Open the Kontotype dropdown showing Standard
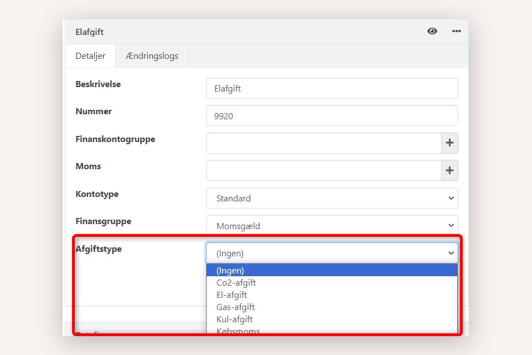This screenshot has height=355, width=532. [332, 198]
